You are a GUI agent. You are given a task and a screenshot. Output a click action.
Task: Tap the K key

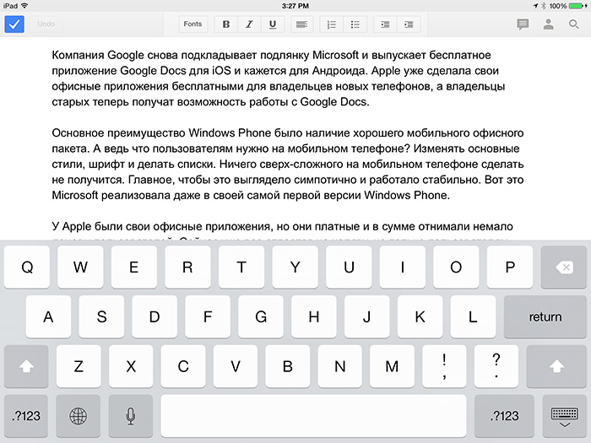tap(420, 316)
